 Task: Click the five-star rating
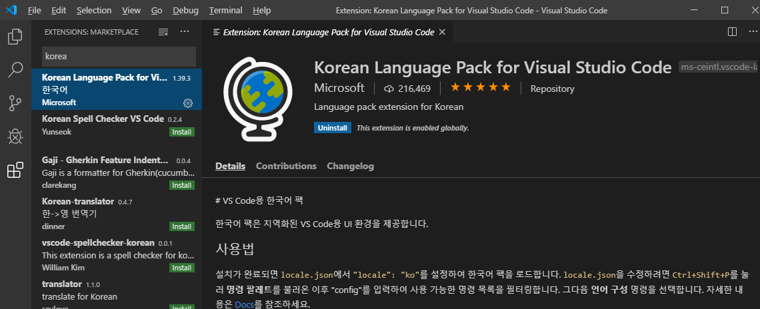tap(481, 88)
